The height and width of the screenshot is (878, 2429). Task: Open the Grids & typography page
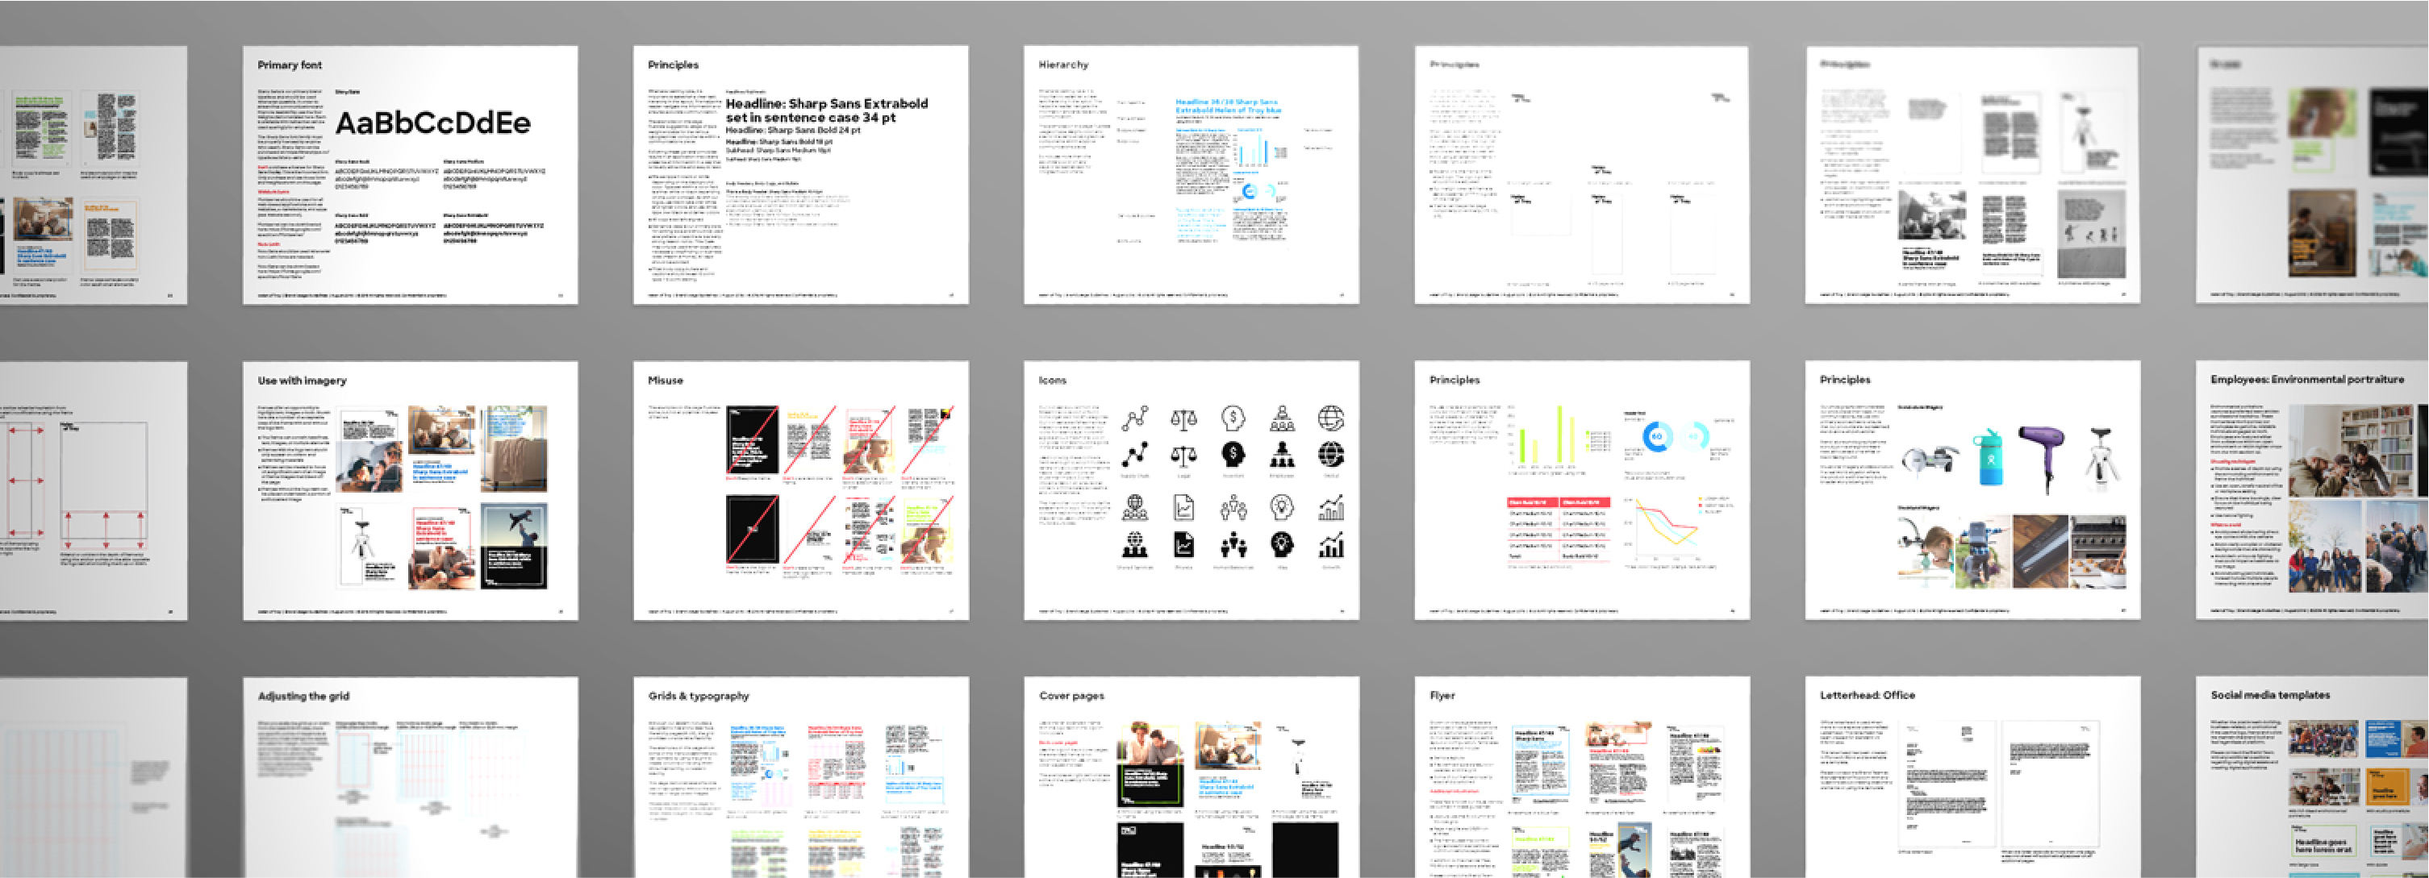click(x=800, y=777)
